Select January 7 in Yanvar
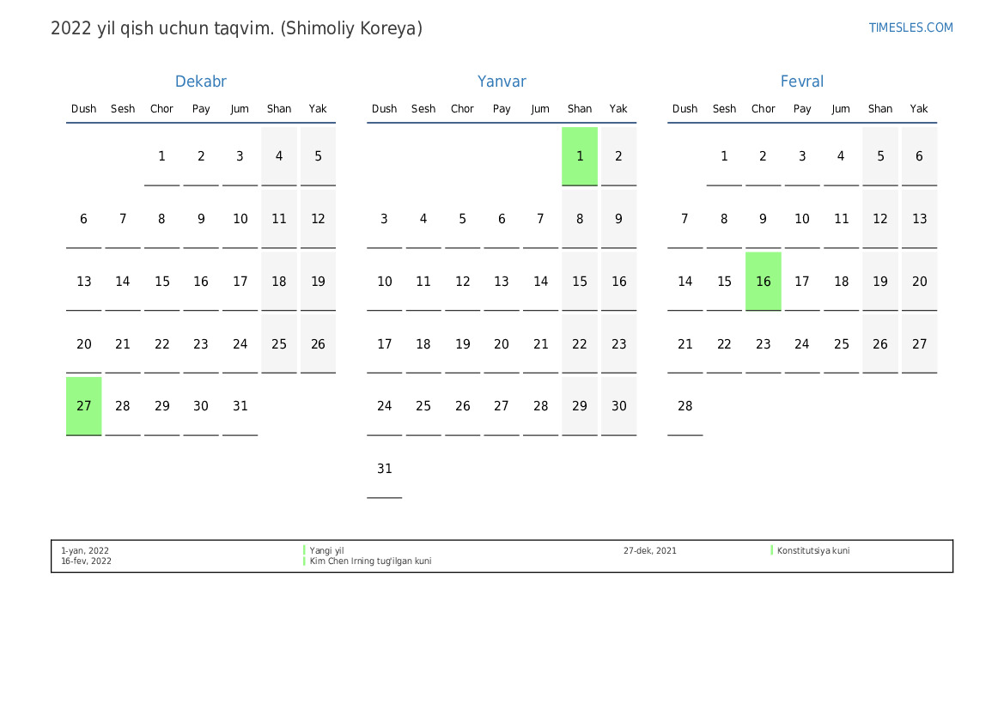The width and height of the screenshot is (1004, 710). [540, 219]
